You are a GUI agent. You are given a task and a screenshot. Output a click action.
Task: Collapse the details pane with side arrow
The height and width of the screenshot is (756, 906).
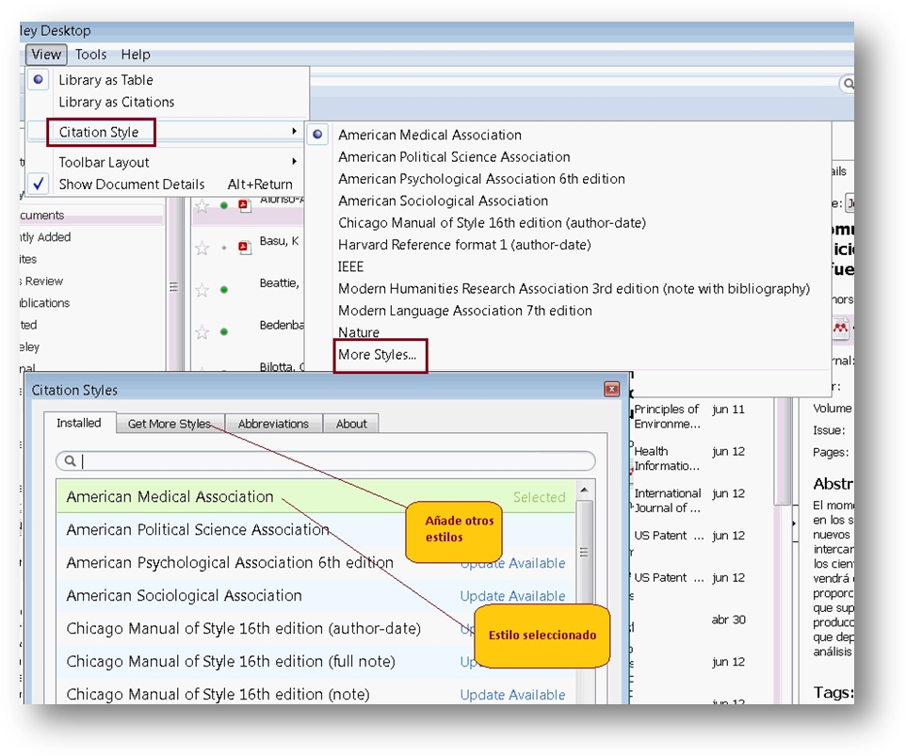[794, 523]
